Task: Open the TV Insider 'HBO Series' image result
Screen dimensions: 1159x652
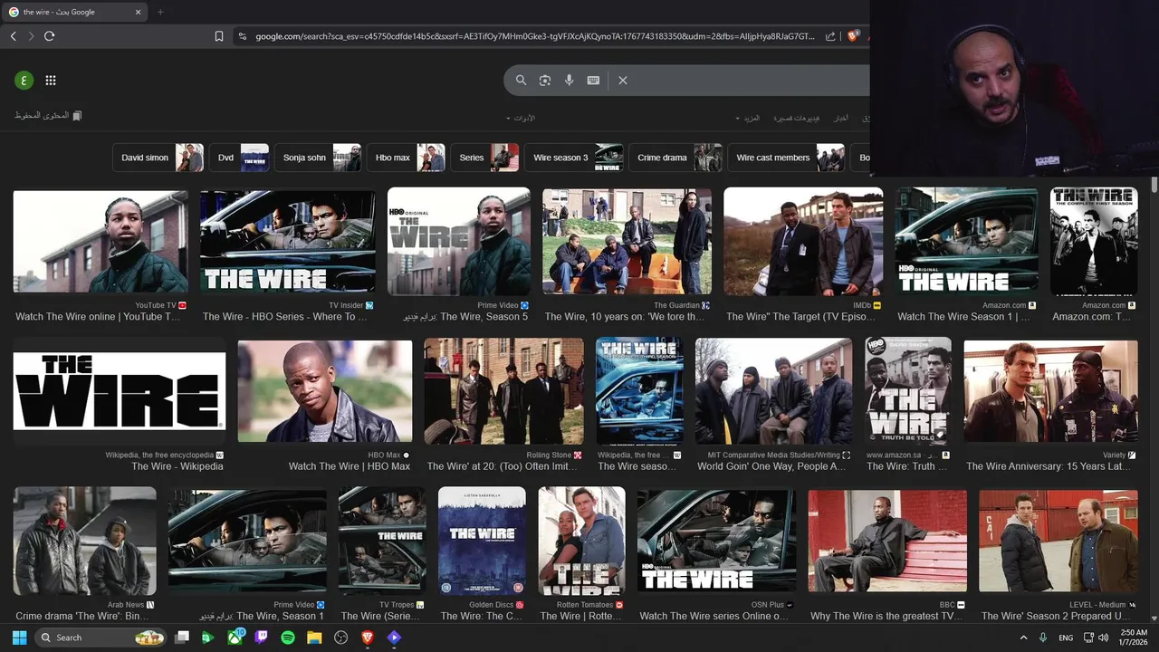Action: [288, 241]
